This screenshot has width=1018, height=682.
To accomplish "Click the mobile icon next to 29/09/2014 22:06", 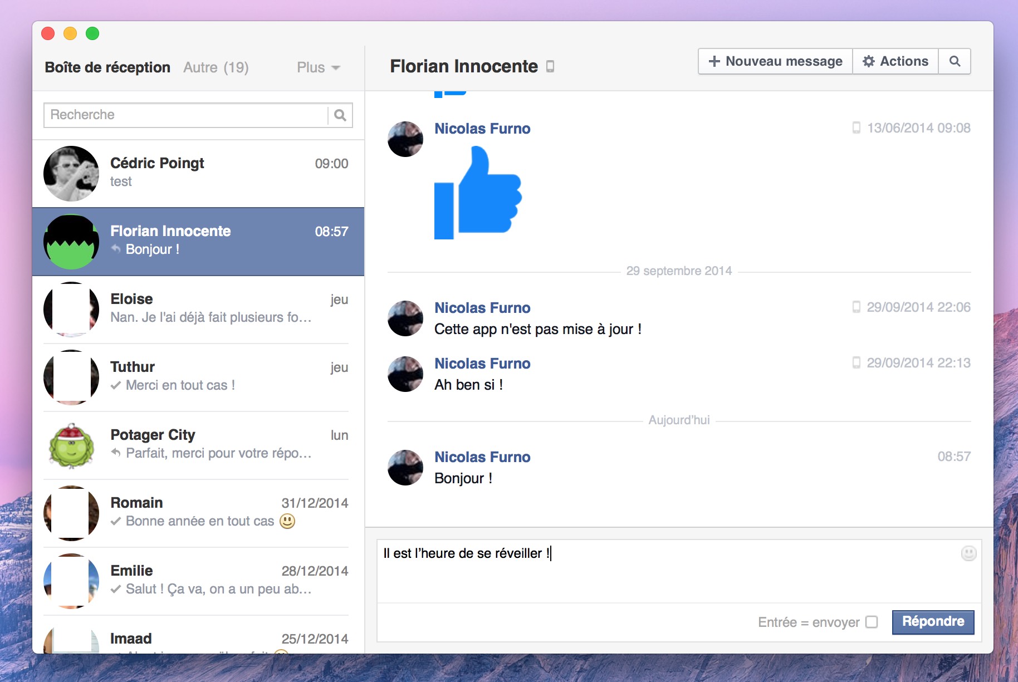I will click(857, 307).
